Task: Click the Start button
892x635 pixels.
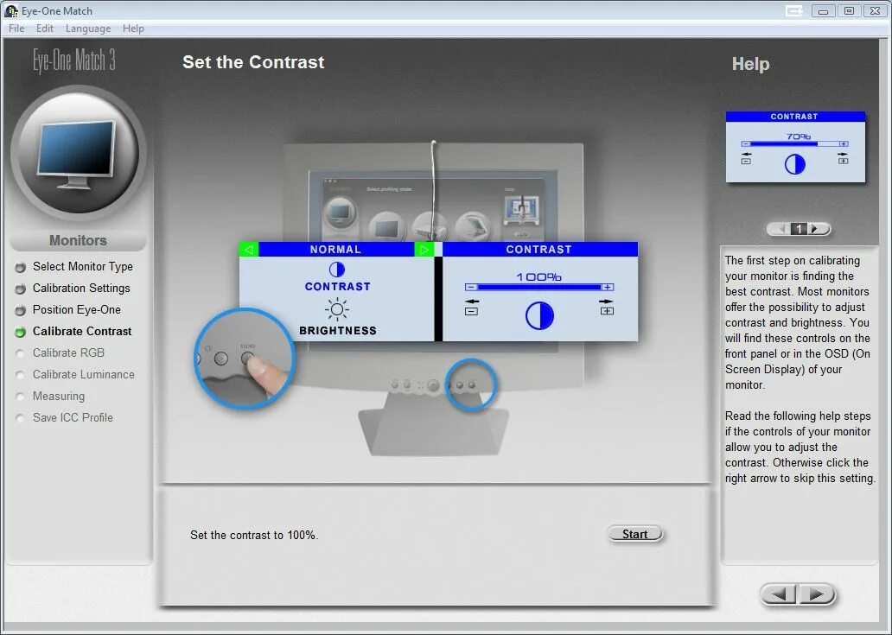Action: pyautogui.click(x=635, y=534)
